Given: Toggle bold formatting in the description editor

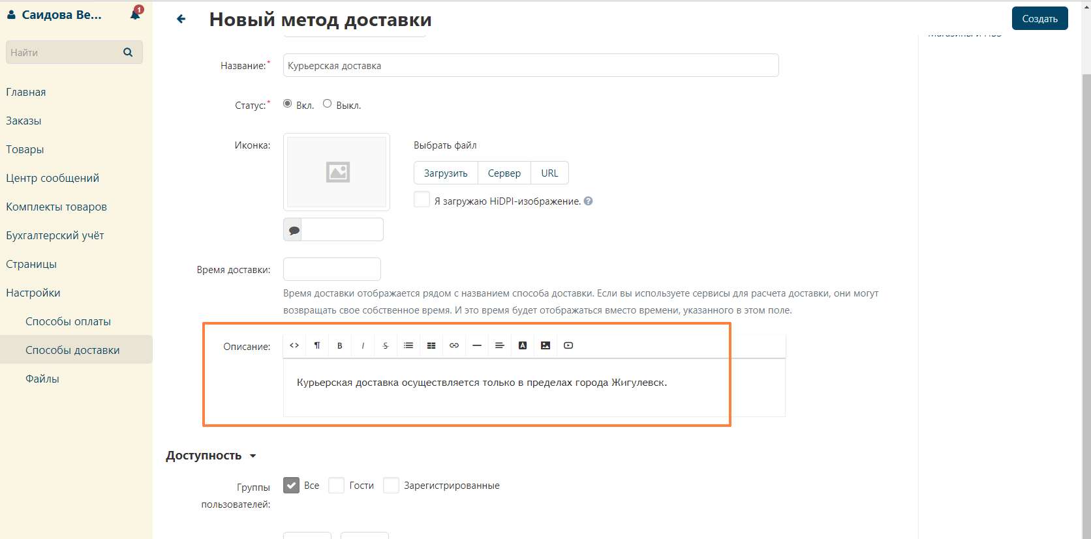Looking at the screenshot, I should [x=340, y=345].
